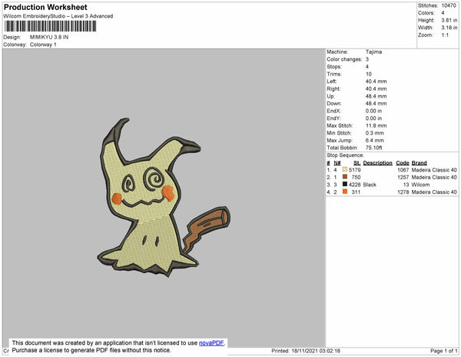Screen dimensions: 461x357
Task: Click the Production Worksheet title
Action: point(46,7)
